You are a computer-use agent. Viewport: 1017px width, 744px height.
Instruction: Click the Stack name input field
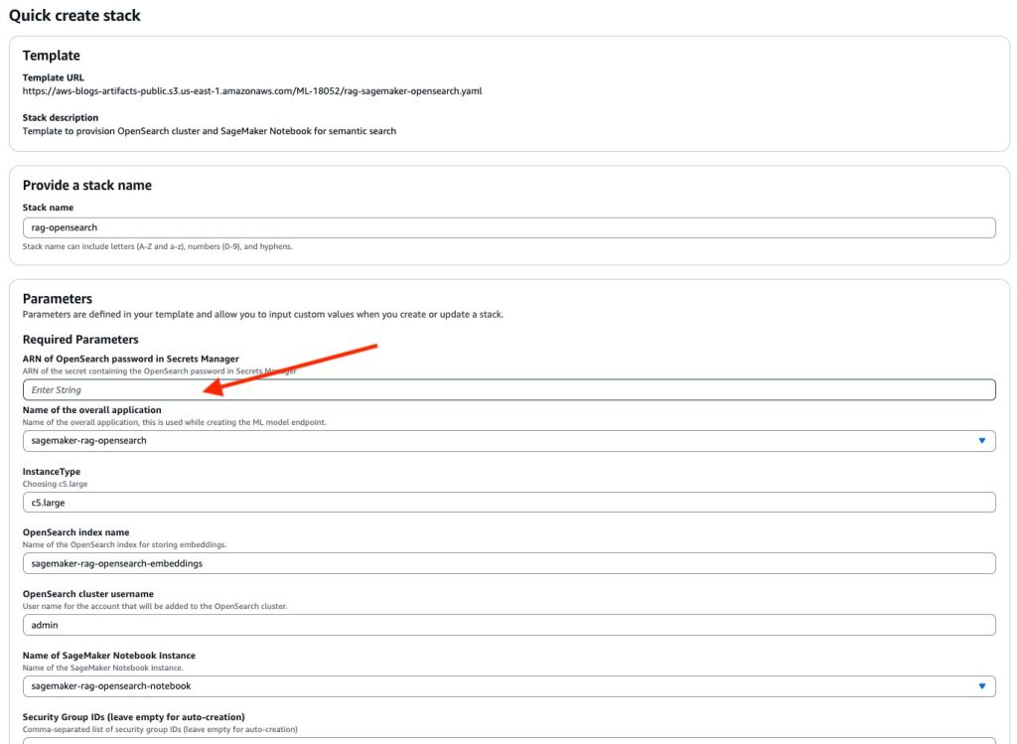[x=509, y=227]
